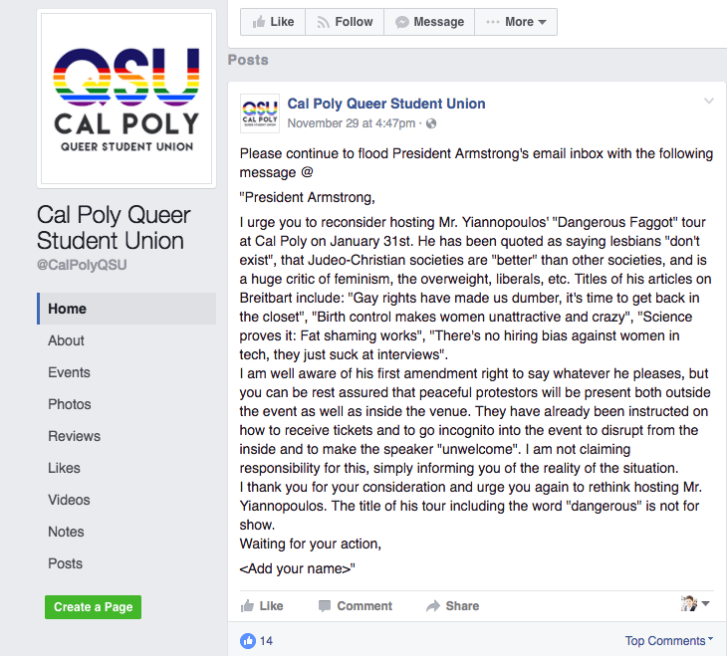This screenshot has width=727, height=656.
Task: Share the post with the arrow icon
Action: 452,606
